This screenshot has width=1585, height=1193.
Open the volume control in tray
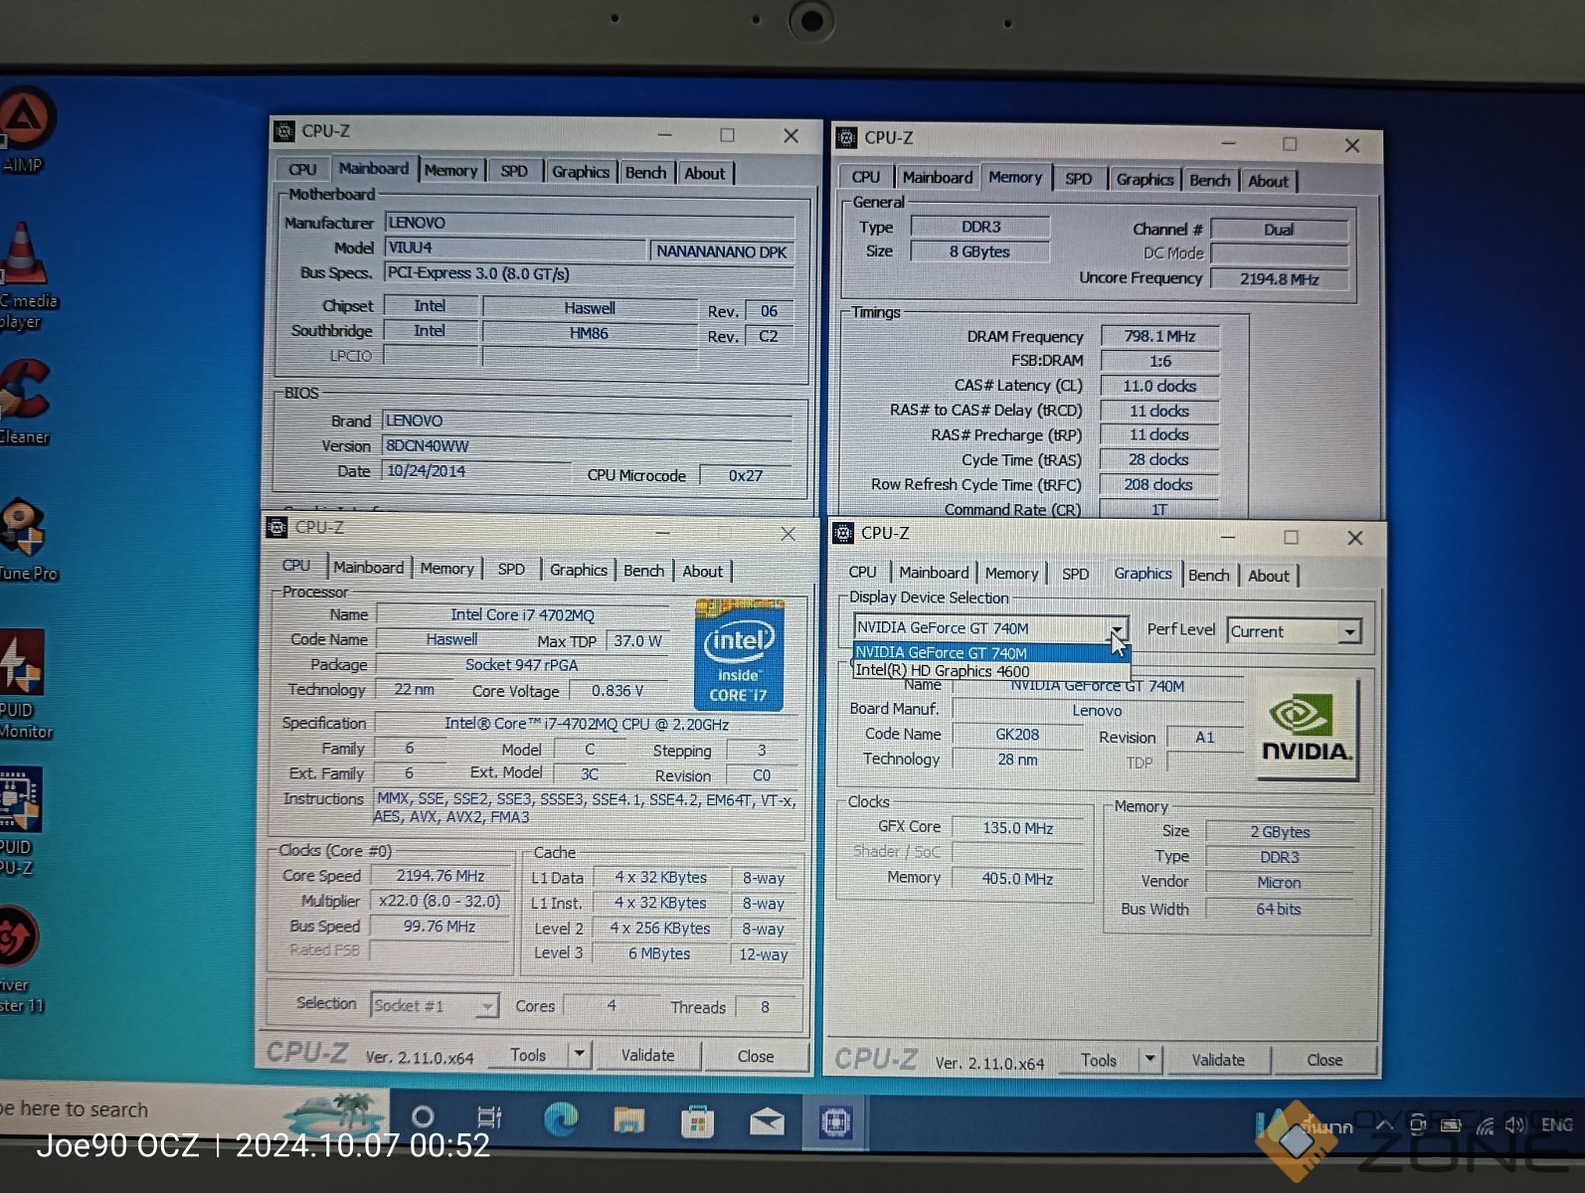(1515, 1125)
